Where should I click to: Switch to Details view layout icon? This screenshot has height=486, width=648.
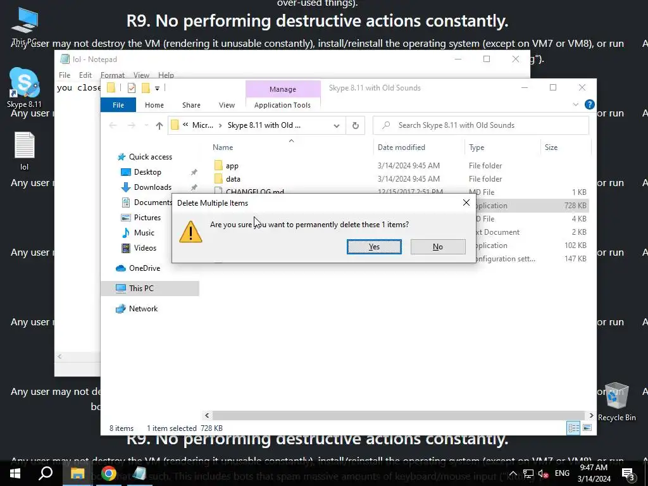point(573,428)
